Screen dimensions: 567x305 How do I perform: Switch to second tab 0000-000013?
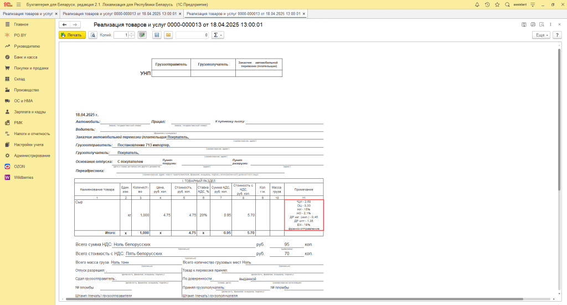[120, 14]
